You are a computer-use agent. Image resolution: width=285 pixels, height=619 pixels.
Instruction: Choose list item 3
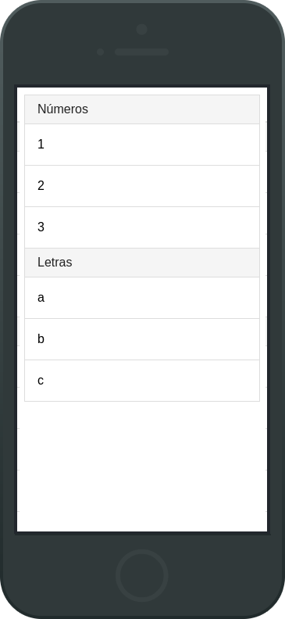pos(142,227)
